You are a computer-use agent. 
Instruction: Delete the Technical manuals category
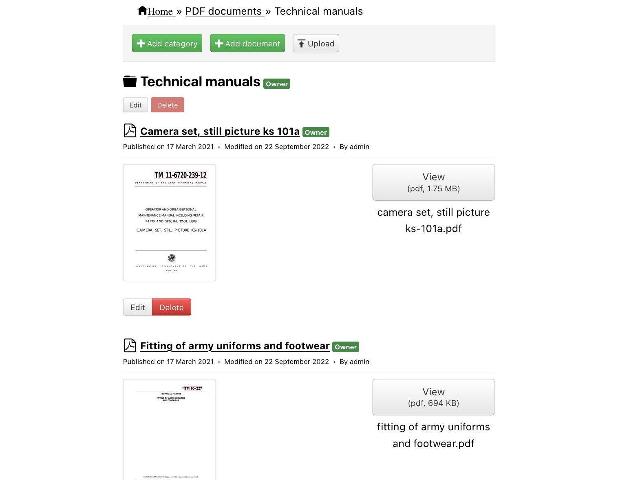(x=168, y=105)
